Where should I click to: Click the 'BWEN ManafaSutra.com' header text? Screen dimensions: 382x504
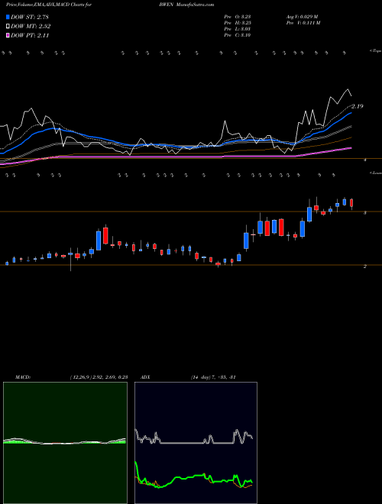click(186, 5)
